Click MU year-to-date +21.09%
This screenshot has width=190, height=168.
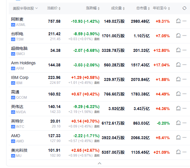[161, 152]
